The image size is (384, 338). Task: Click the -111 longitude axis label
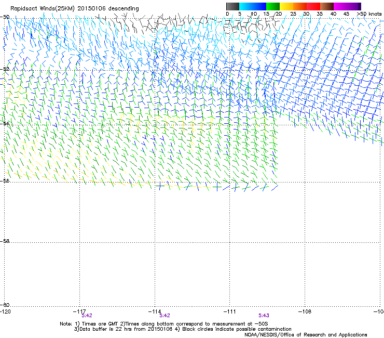click(230, 311)
